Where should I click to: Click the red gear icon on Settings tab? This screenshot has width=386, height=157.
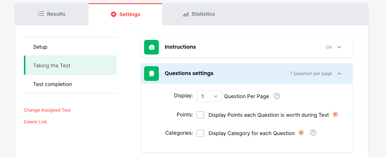pyautogui.click(x=114, y=14)
